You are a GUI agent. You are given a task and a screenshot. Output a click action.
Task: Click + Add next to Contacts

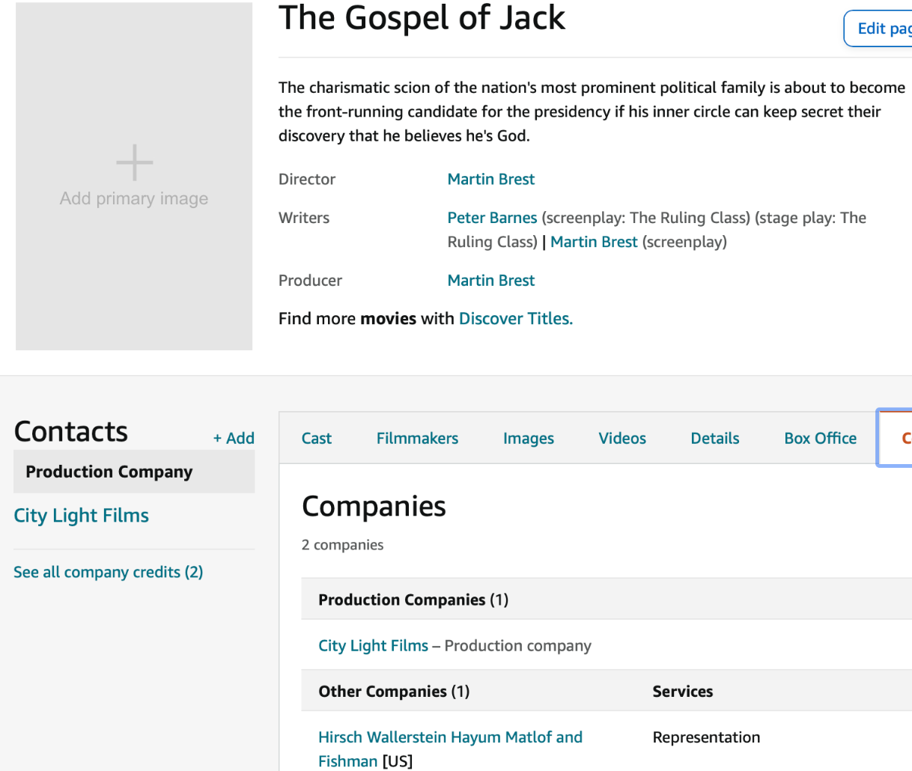point(234,439)
